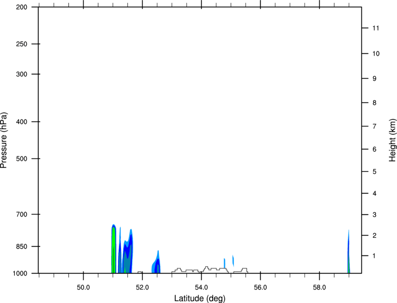Click the 3 km height label
The height and width of the screenshot is (303, 397).
(375, 215)
